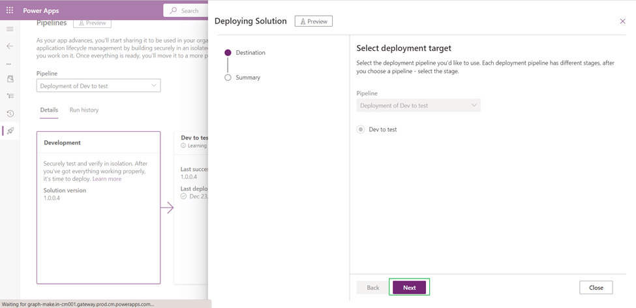The width and height of the screenshot is (636, 308).
Task: Open the ellipsis more options in sidebar
Action: tap(9, 64)
